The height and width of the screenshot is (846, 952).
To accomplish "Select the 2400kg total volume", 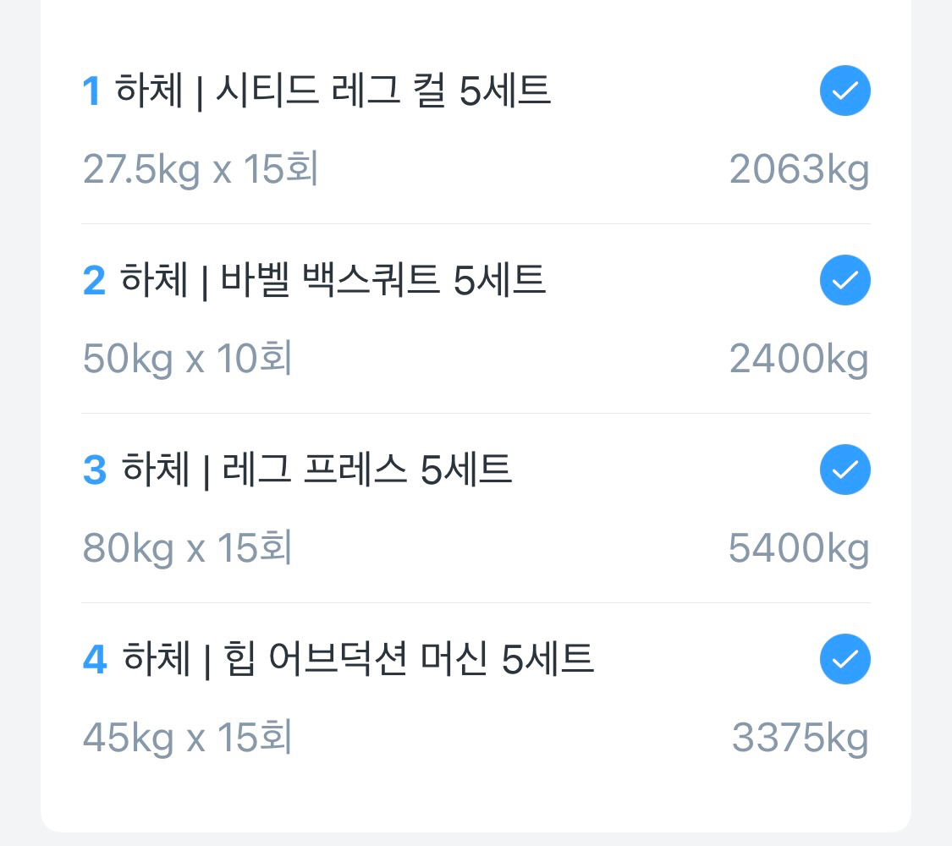I will click(799, 360).
